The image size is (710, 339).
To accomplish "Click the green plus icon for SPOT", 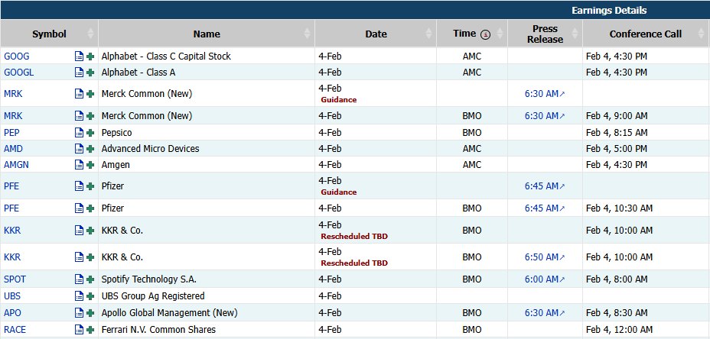I will tap(90, 279).
